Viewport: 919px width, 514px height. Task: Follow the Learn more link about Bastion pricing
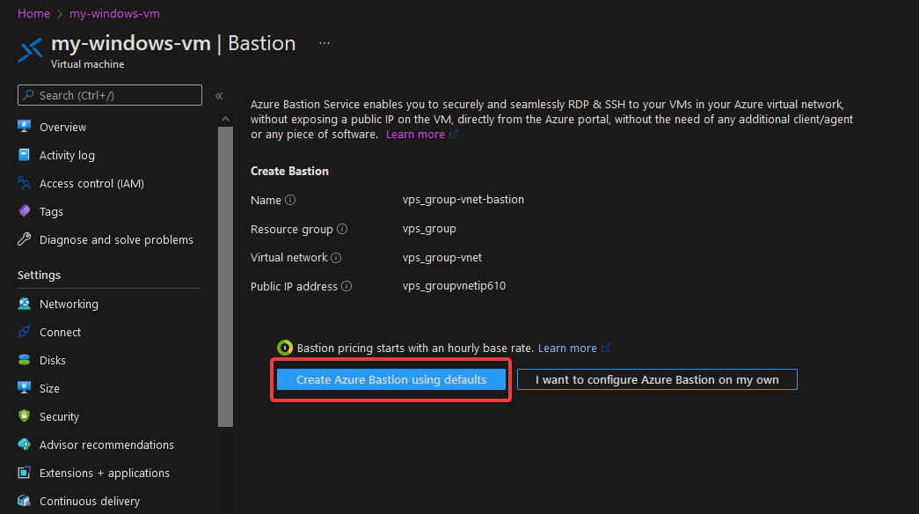pyautogui.click(x=567, y=348)
